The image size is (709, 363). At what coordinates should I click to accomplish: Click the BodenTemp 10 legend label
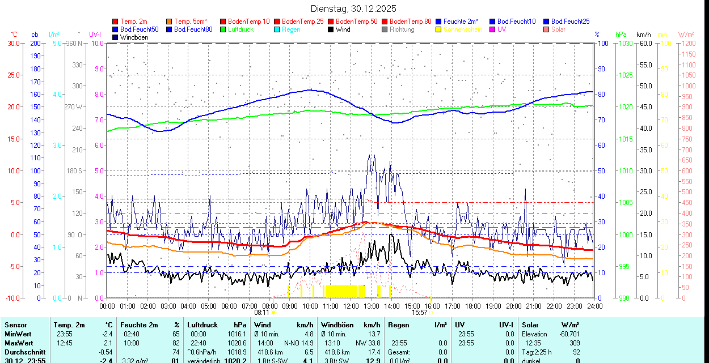(x=248, y=22)
